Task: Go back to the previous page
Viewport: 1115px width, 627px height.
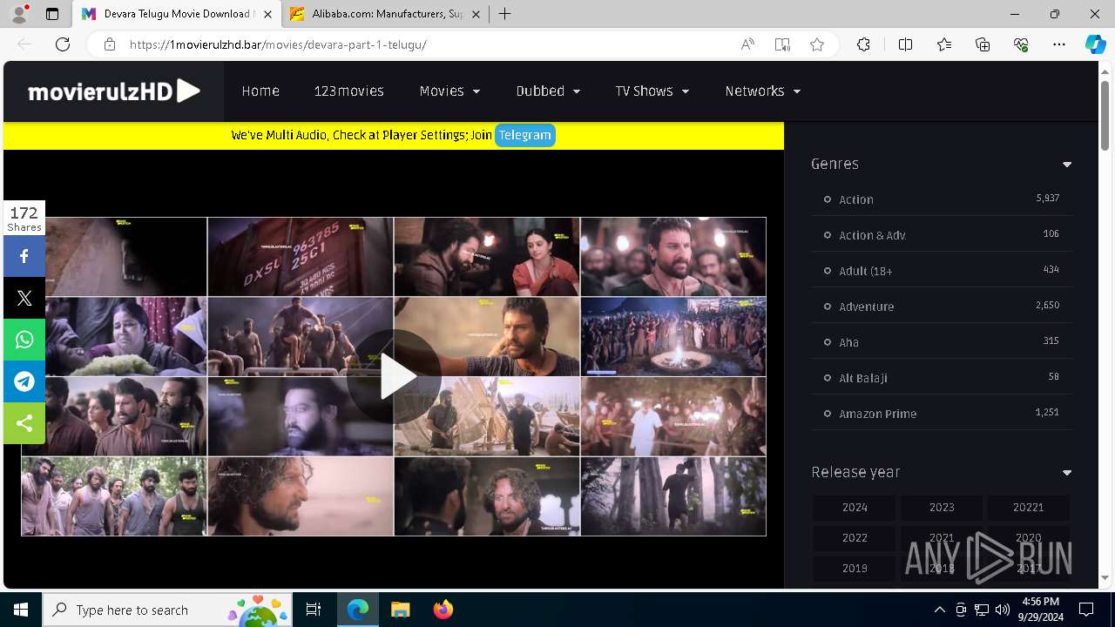Action: (24, 44)
